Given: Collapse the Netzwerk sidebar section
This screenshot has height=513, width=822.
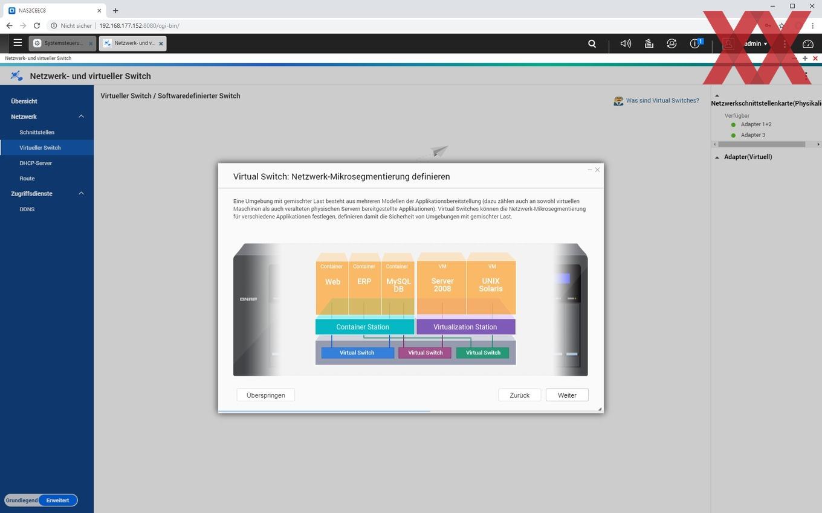Looking at the screenshot, I should tap(81, 116).
